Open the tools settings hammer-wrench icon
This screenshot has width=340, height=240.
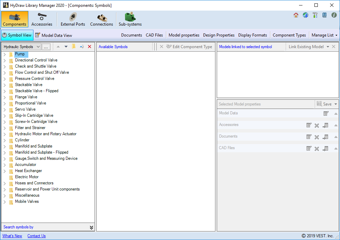coord(315,15)
